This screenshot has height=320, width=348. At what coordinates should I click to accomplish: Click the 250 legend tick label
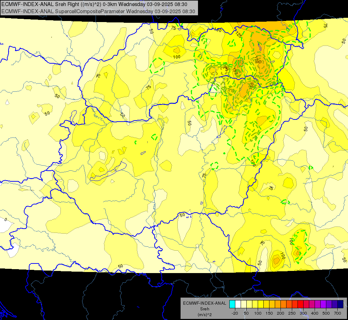click(x=292, y=313)
